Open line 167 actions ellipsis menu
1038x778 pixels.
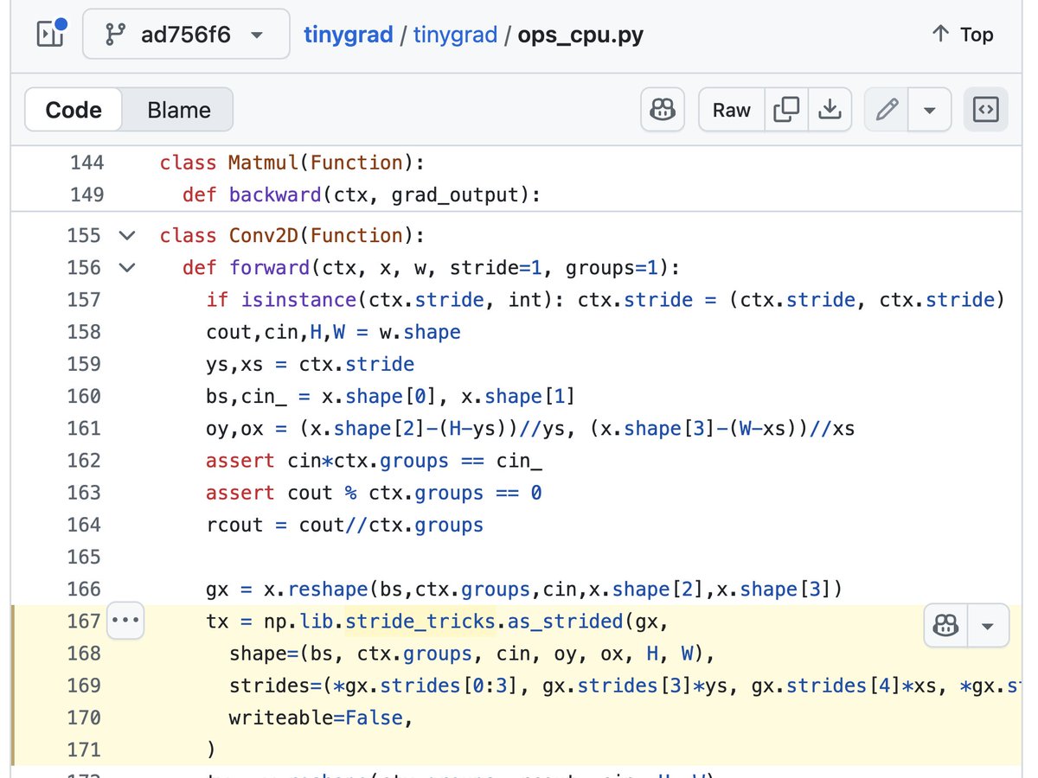coord(125,622)
